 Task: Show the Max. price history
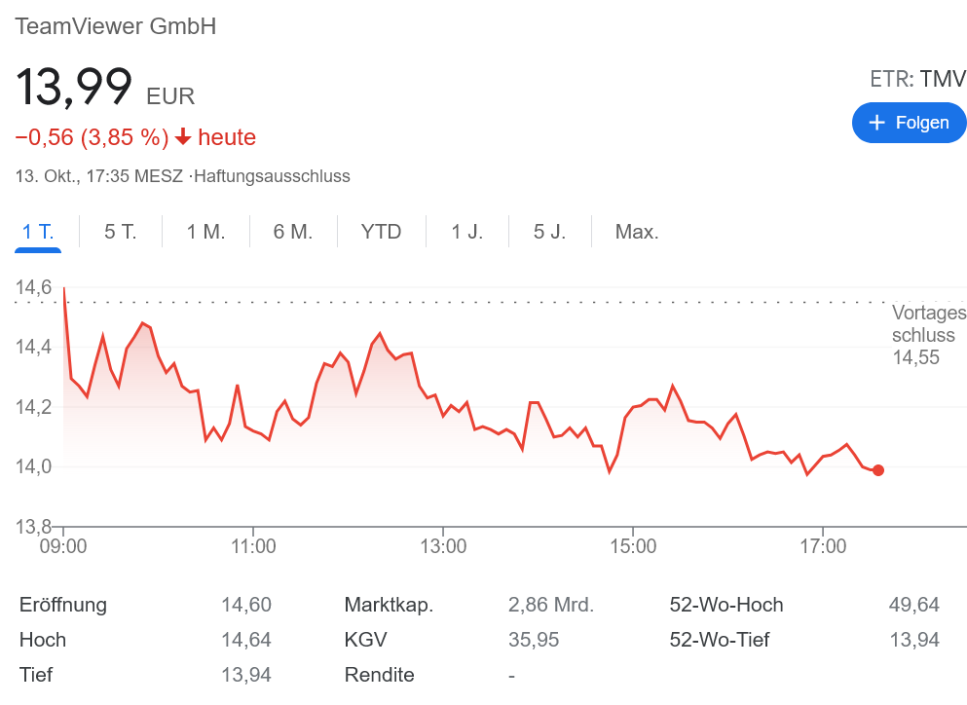(x=637, y=232)
